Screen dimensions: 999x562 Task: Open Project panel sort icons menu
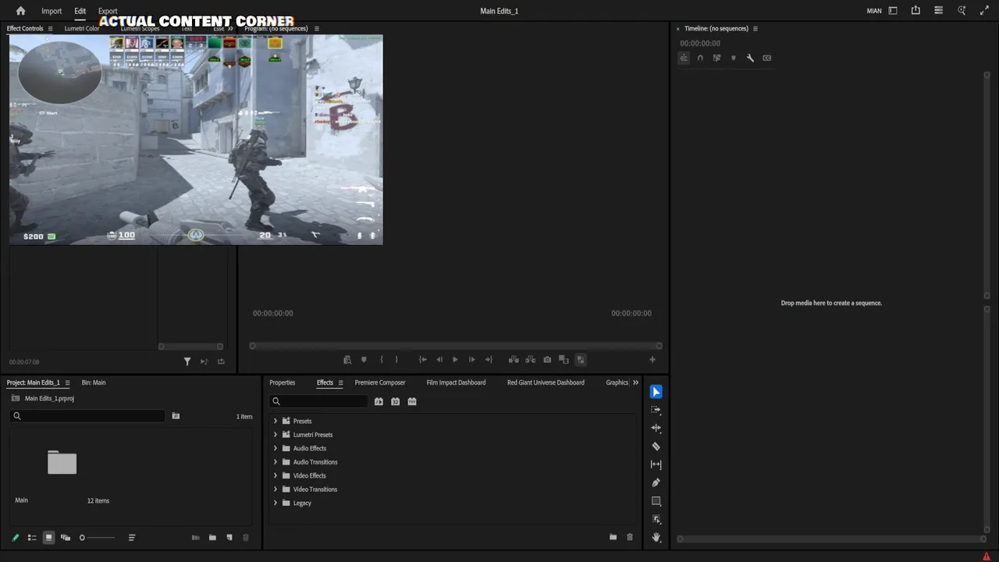tap(132, 538)
